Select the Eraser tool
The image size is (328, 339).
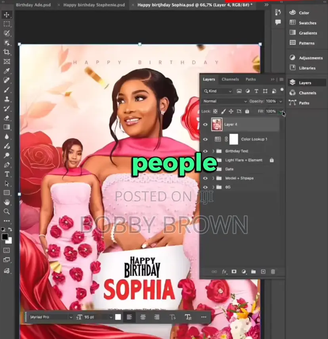(x=7, y=118)
